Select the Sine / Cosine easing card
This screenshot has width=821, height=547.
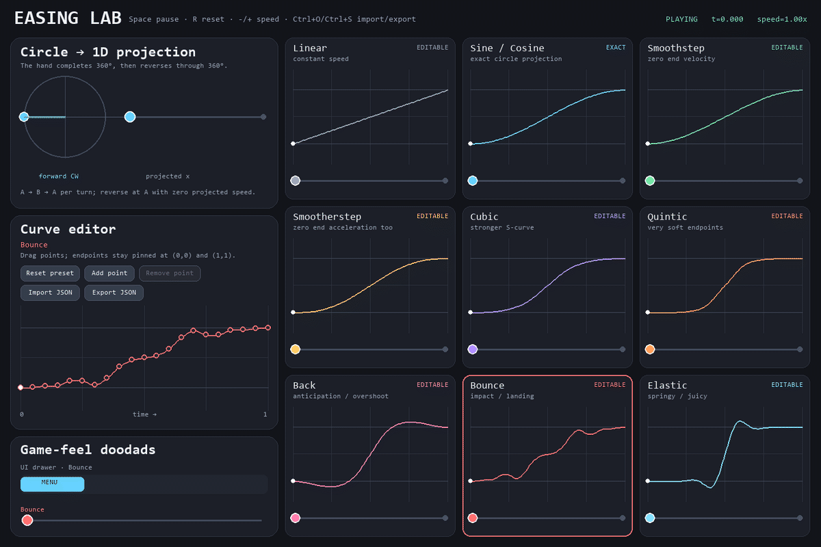[547, 118]
